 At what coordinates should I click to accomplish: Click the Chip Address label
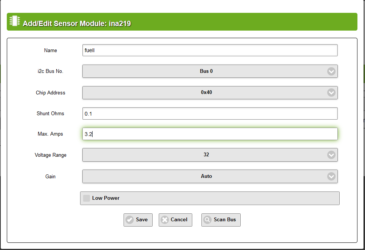[x=51, y=93]
